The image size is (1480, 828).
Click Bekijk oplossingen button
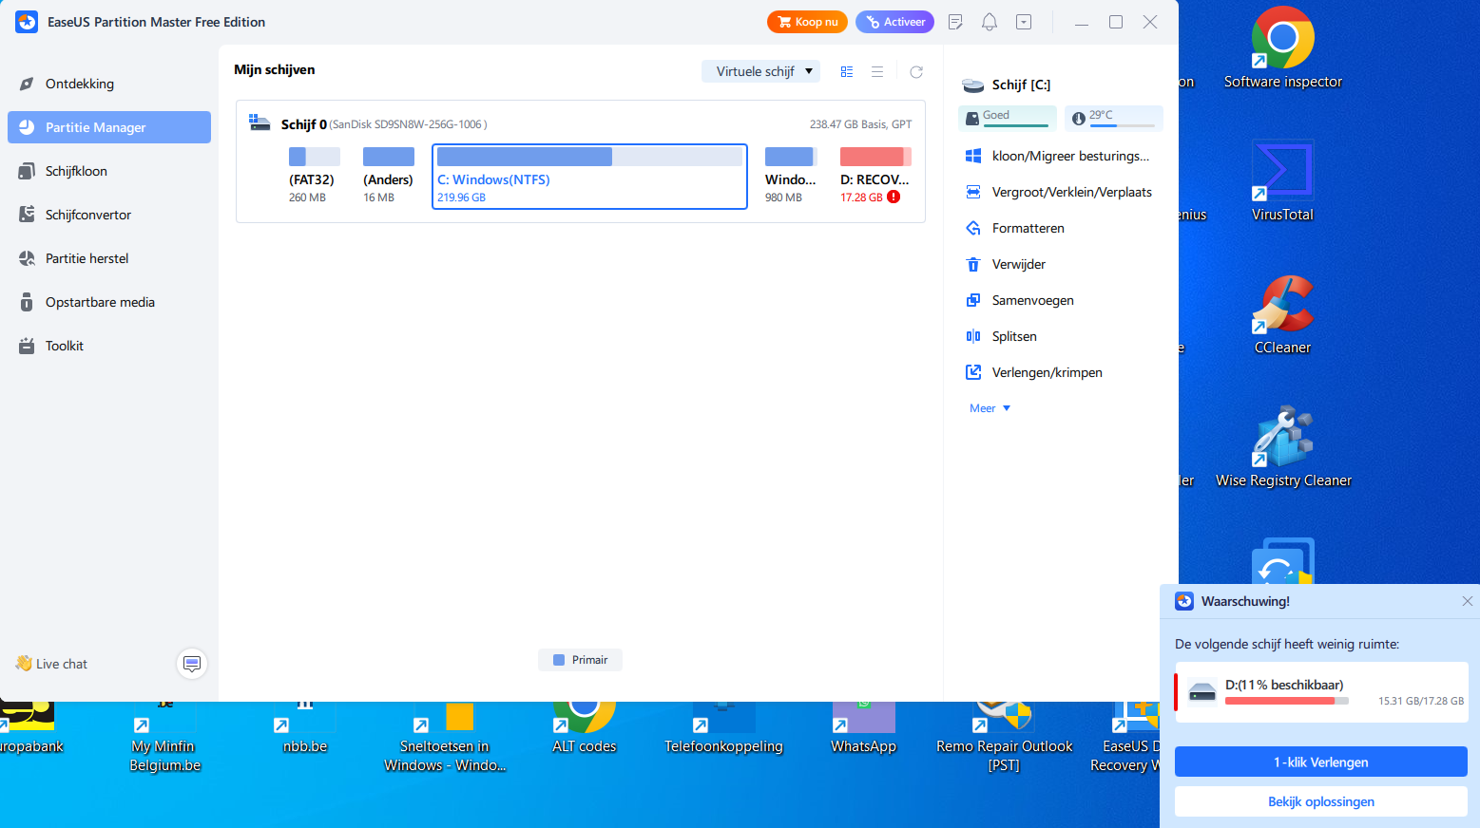[x=1321, y=801]
